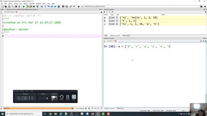Go forward with the right arrow icon
Screen dimensions: 207x116
click(x=82, y=6)
